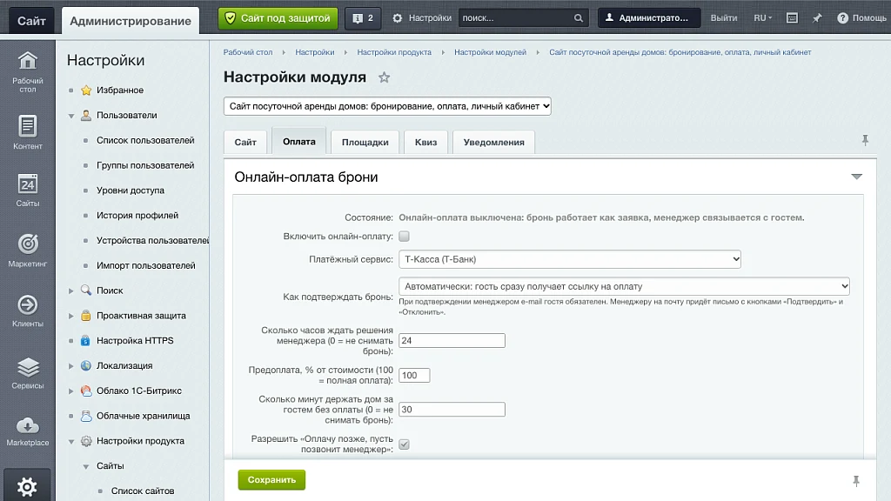Viewport: 891px width, 501px height.
Task: Click the hours to wait field showing 24
Action: [452, 341]
